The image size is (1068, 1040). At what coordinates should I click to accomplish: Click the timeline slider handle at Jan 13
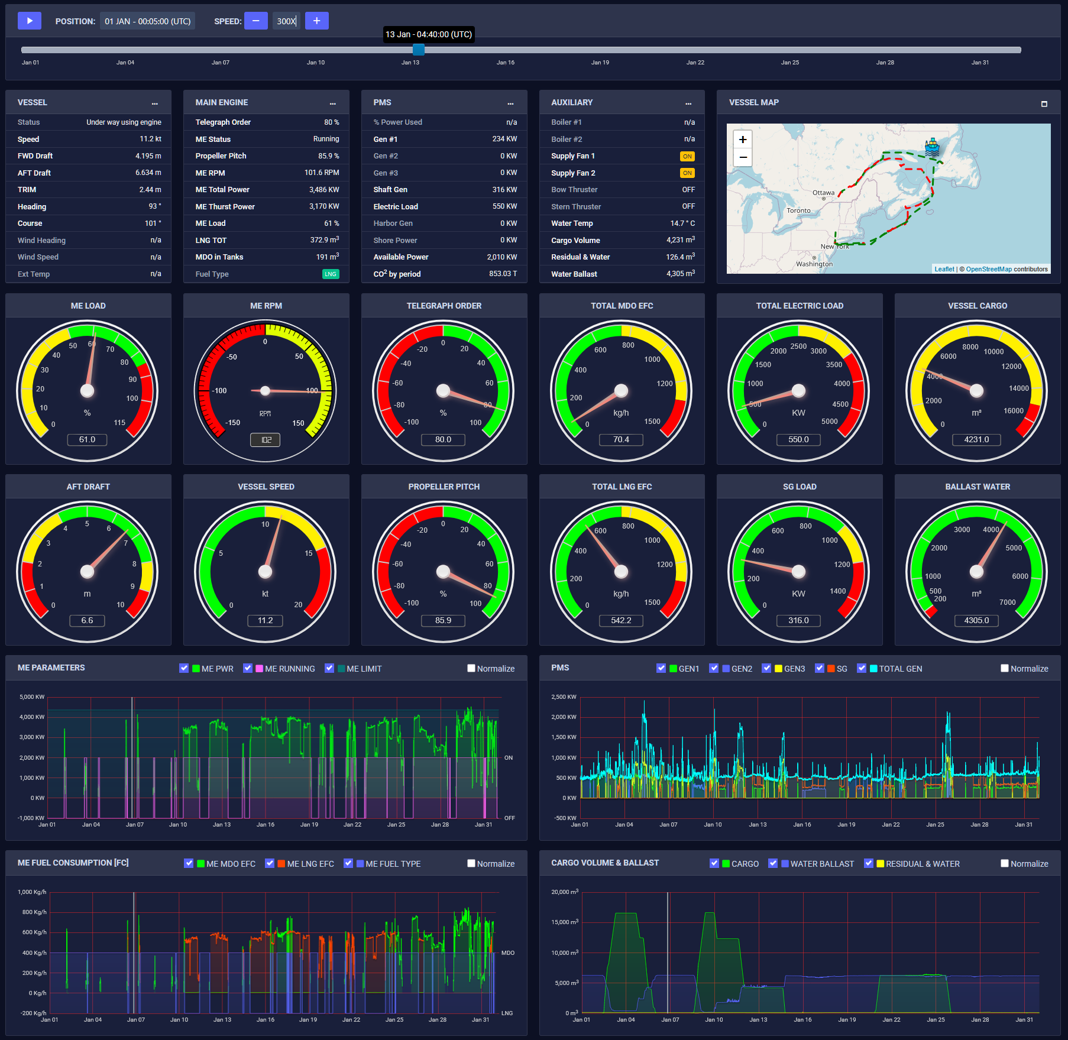point(419,50)
